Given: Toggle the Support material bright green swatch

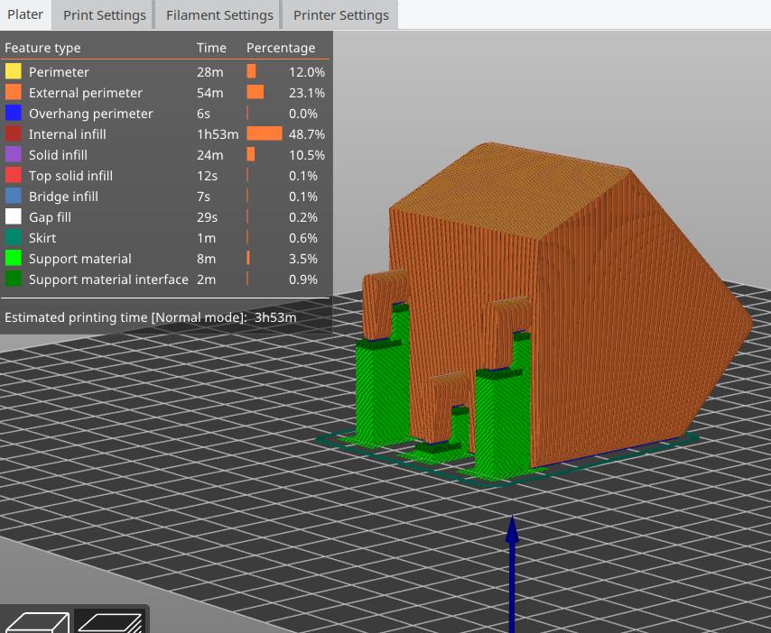Looking at the screenshot, I should tap(14, 258).
